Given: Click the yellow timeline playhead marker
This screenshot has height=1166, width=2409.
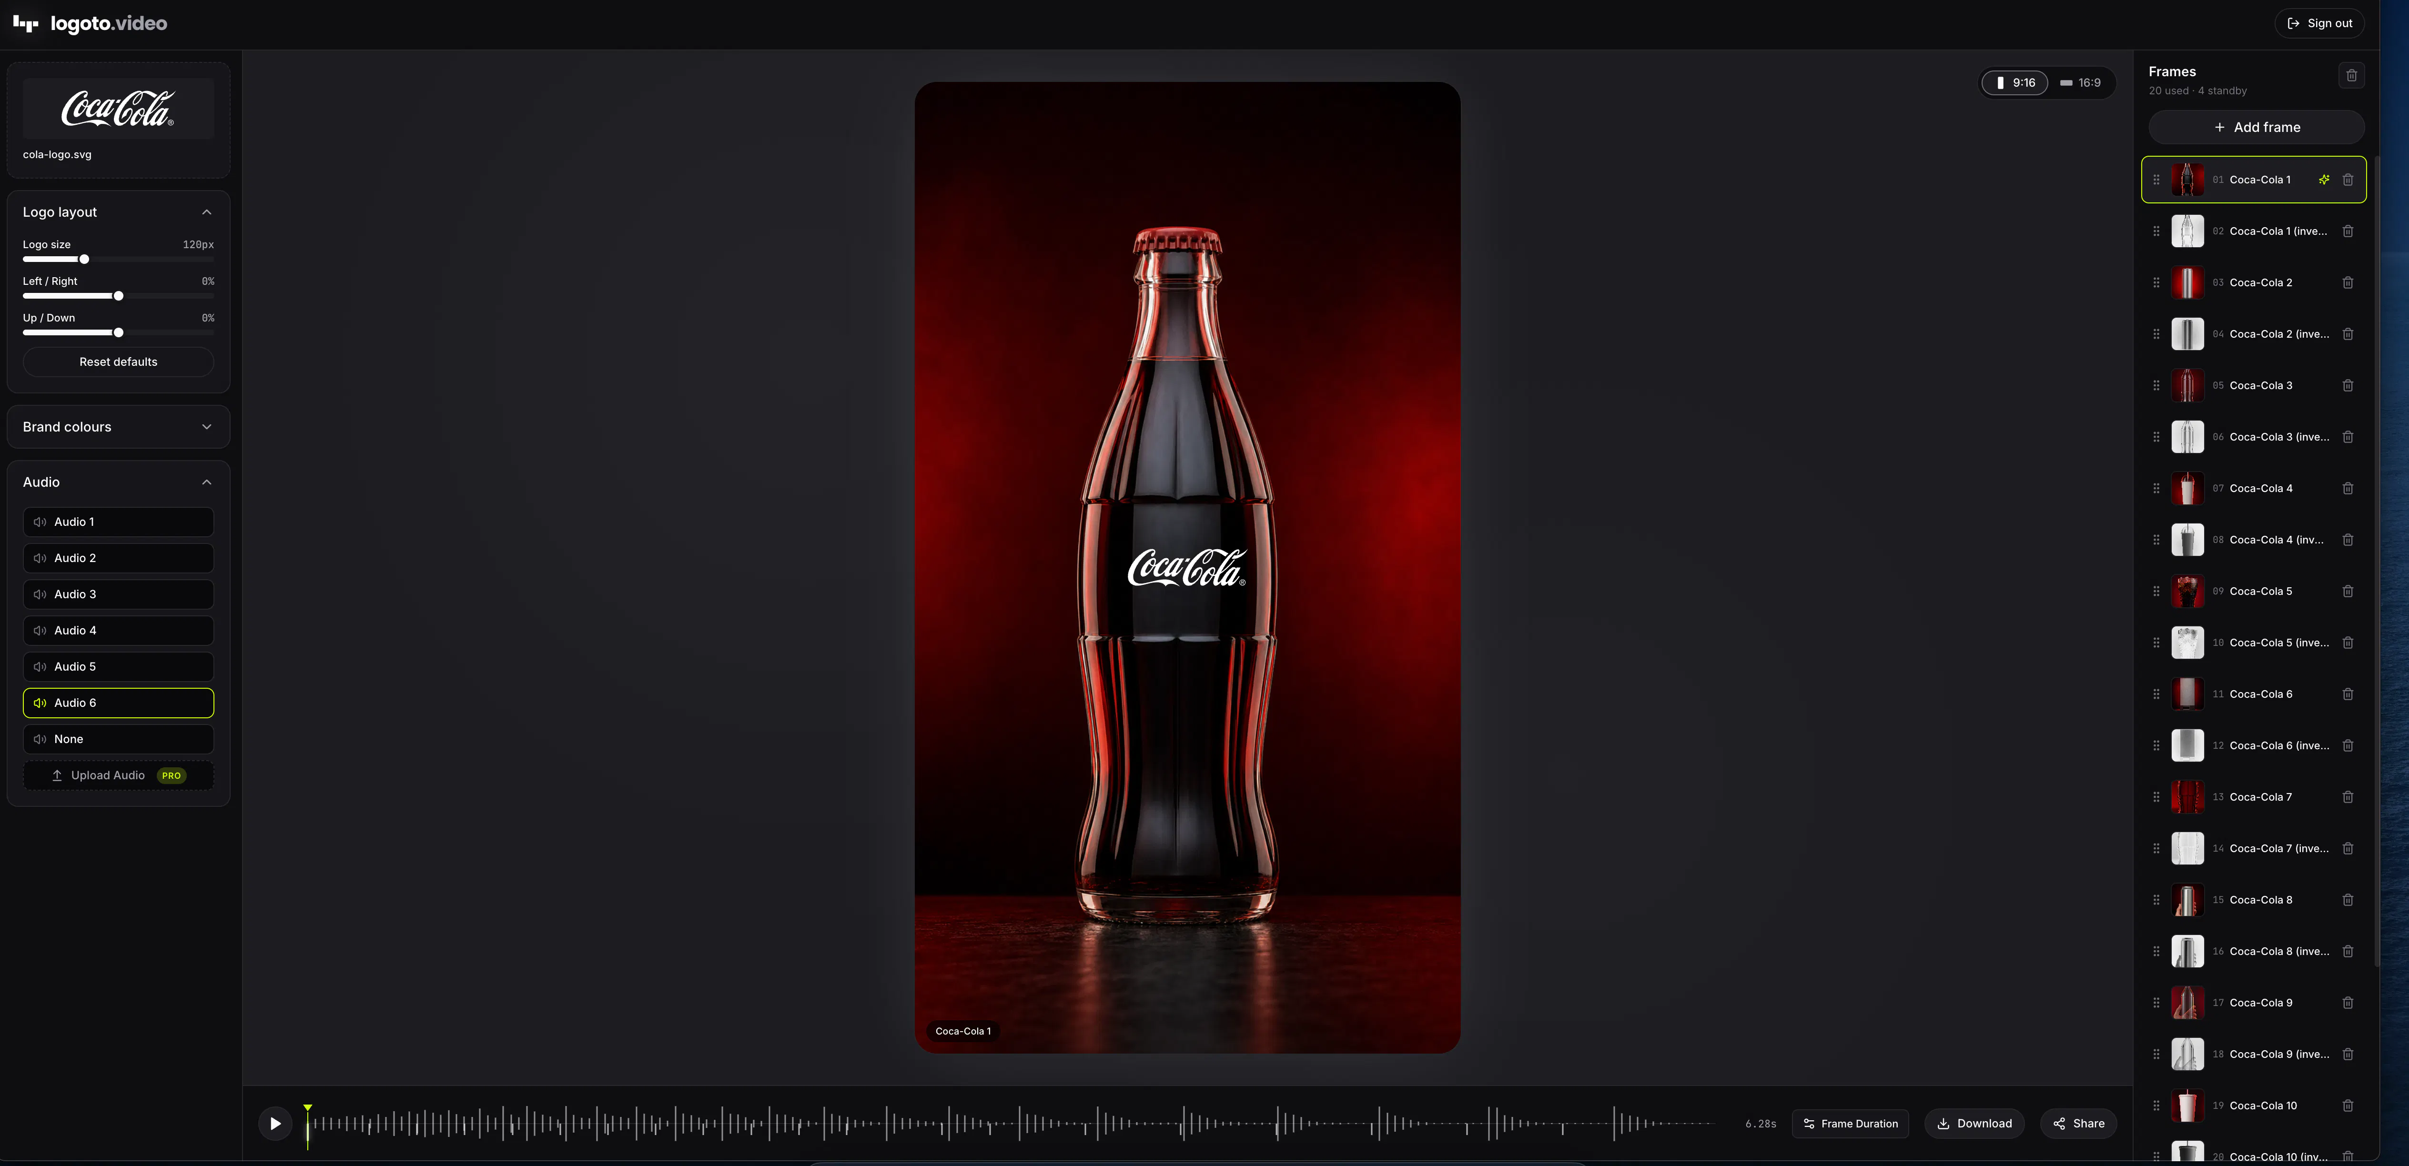Looking at the screenshot, I should [308, 1109].
